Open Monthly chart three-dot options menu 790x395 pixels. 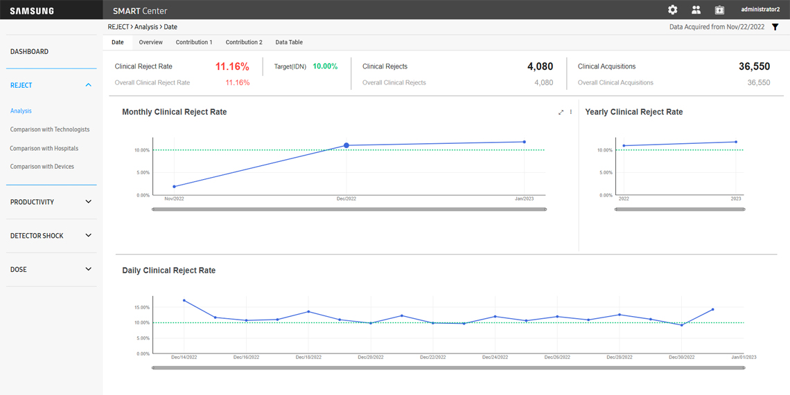click(571, 112)
